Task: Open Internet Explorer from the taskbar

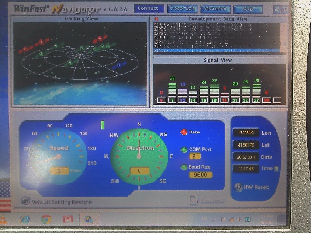Action: (25, 219)
